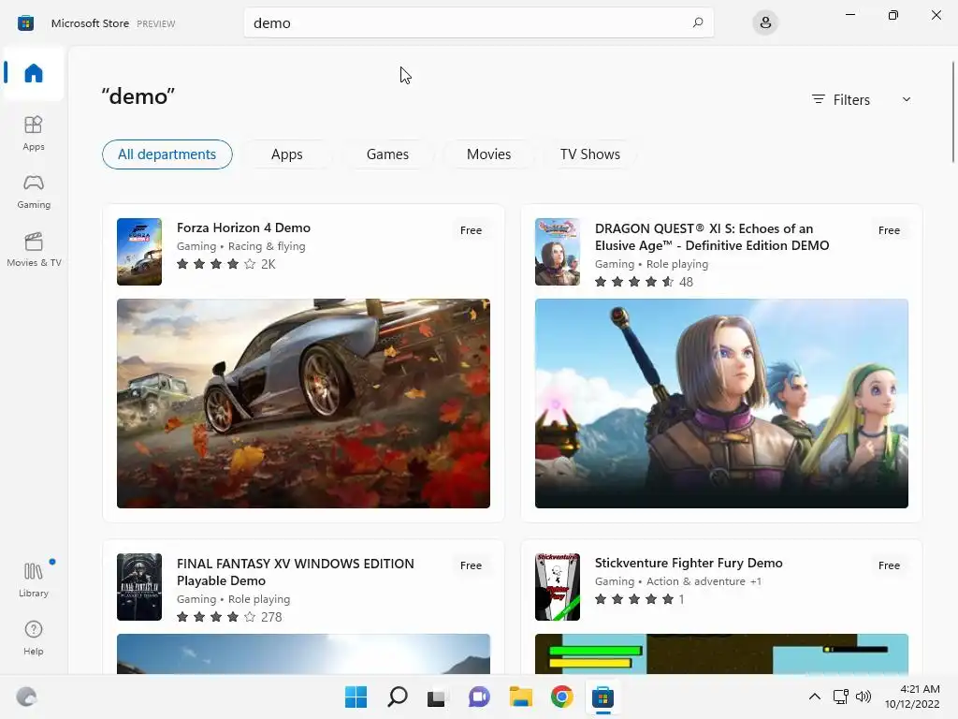The width and height of the screenshot is (958, 719).
Task: Open taskbar Search
Action: coord(397,697)
